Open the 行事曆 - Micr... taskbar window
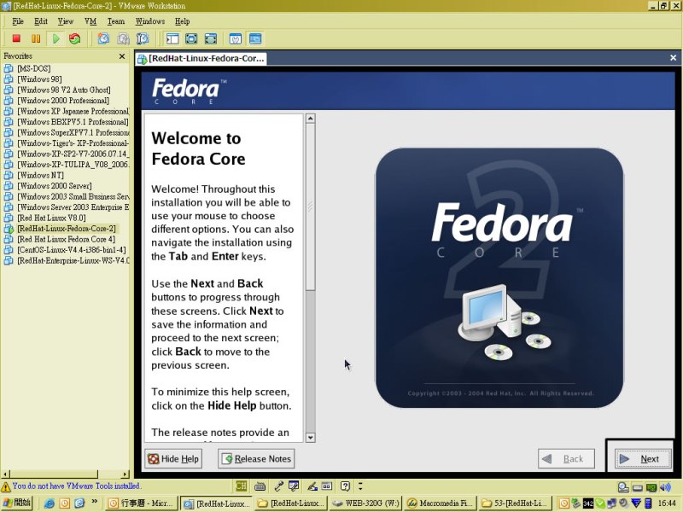Screen dimensions: 683x512 click(x=142, y=503)
